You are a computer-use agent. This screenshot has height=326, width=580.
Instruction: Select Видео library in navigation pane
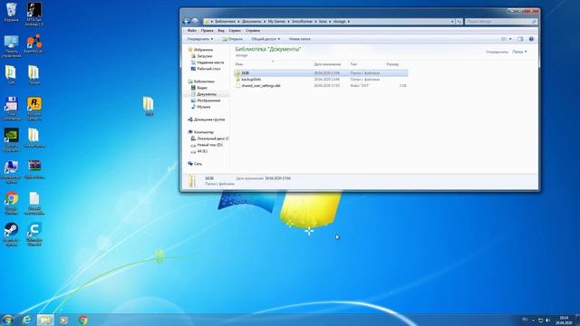point(202,88)
